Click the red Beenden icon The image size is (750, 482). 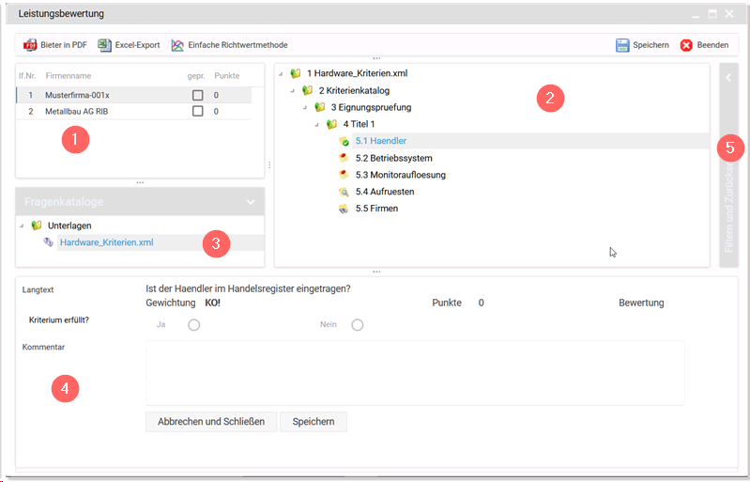tap(686, 45)
